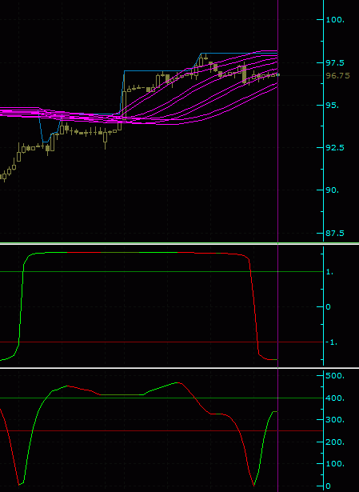Select the divider between oscillator and bottom indicator panes
The width and height of the screenshot is (359, 492).
179,368
